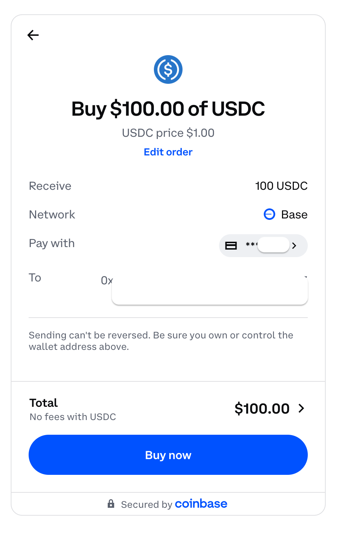Image resolution: width=345 pixels, height=535 pixels.
Task: Open the Pay with card selector
Action: coord(263,246)
